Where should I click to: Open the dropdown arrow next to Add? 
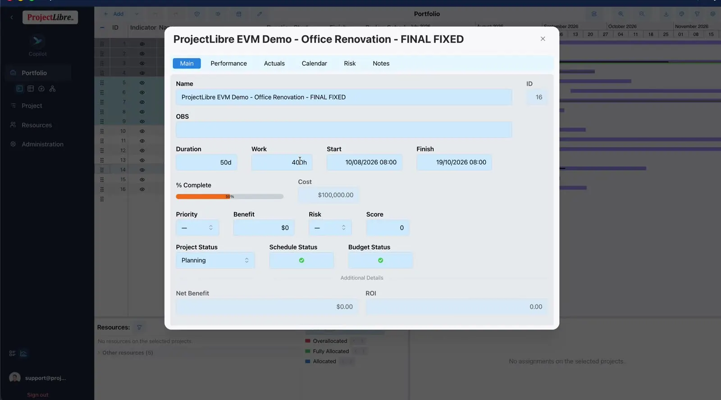pos(137,14)
